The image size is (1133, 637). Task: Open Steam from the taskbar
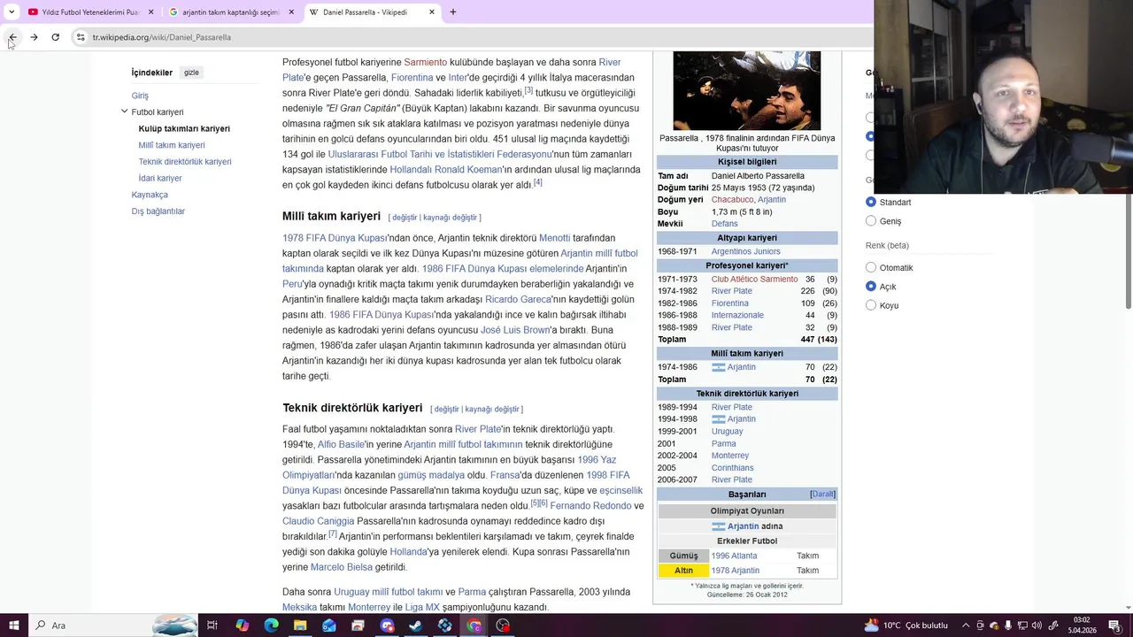coord(416,625)
